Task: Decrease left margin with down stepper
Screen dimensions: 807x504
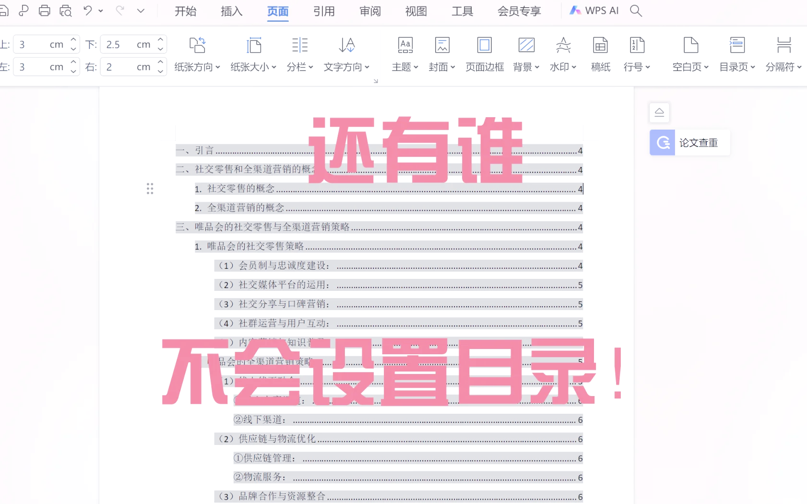Action: (x=73, y=71)
